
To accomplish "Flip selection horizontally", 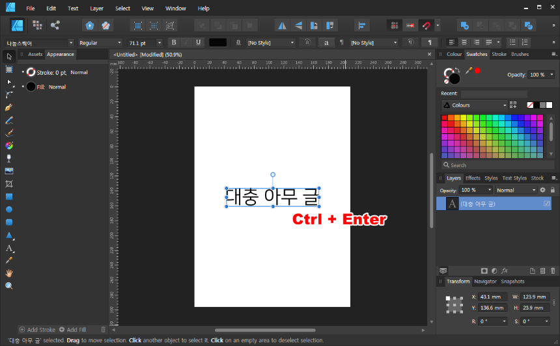I will [x=282, y=25].
